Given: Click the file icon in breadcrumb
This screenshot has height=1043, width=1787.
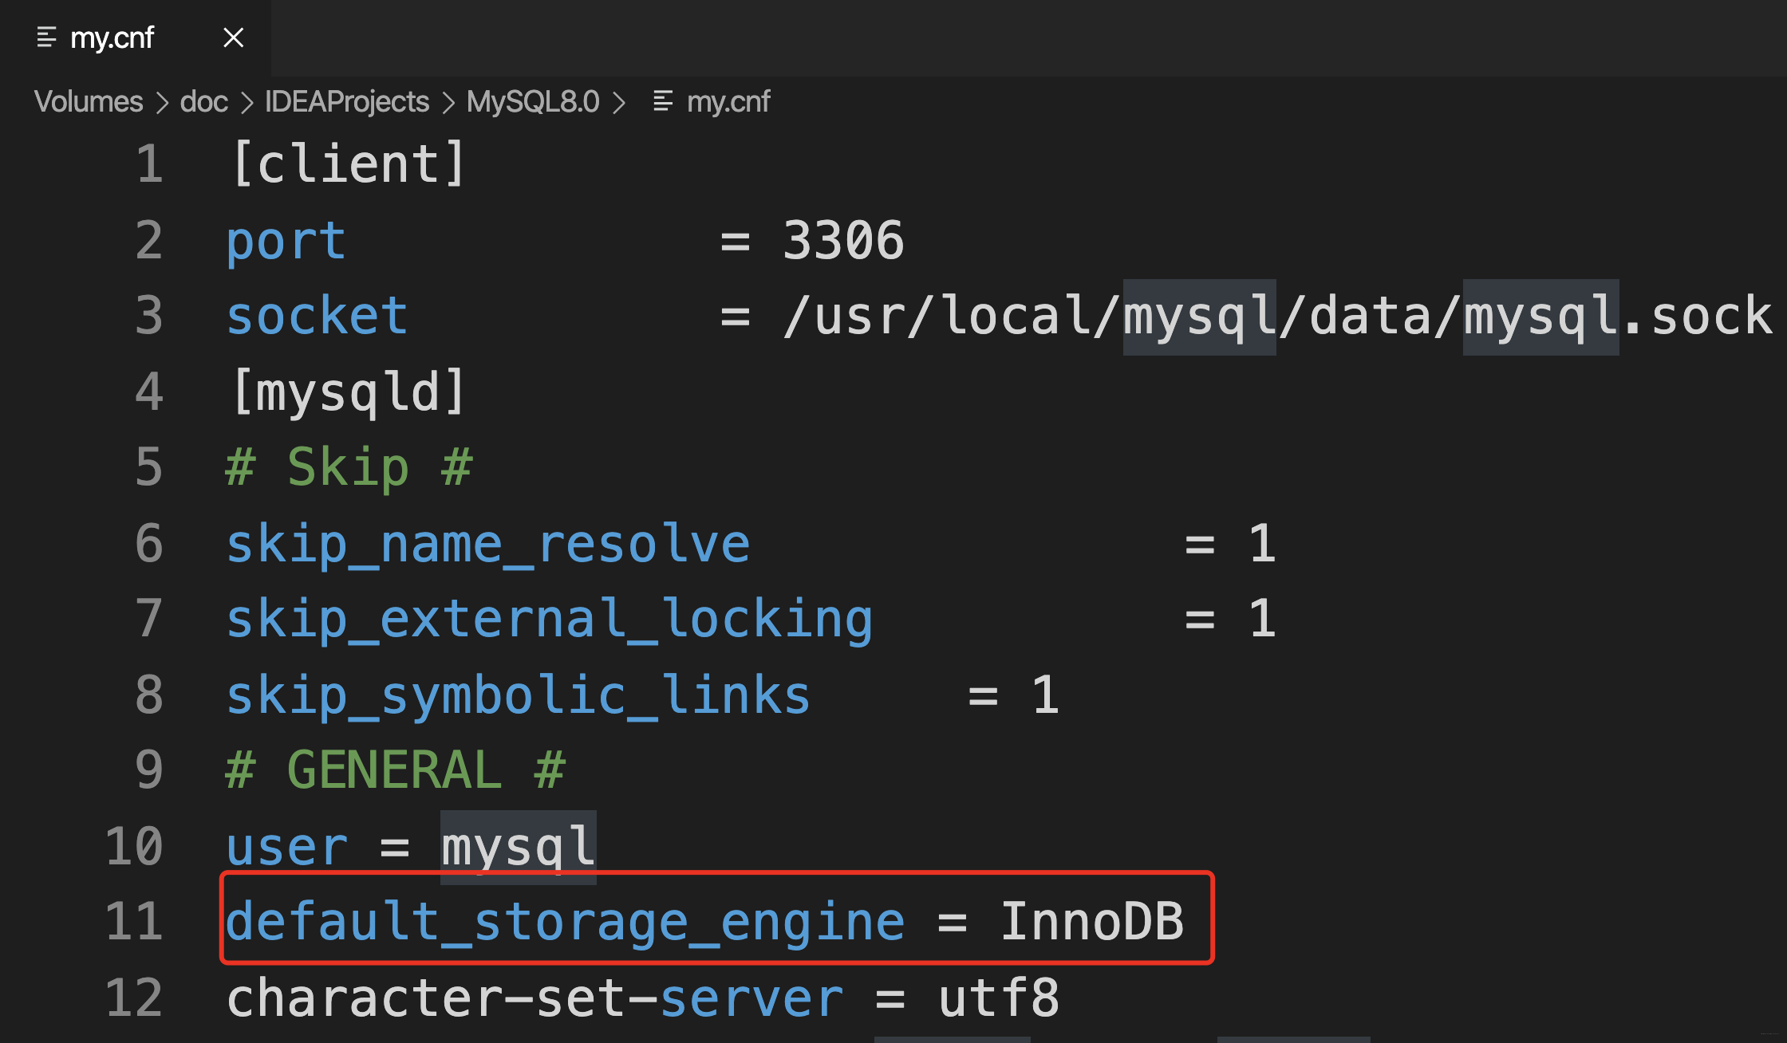Looking at the screenshot, I should click(662, 101).
